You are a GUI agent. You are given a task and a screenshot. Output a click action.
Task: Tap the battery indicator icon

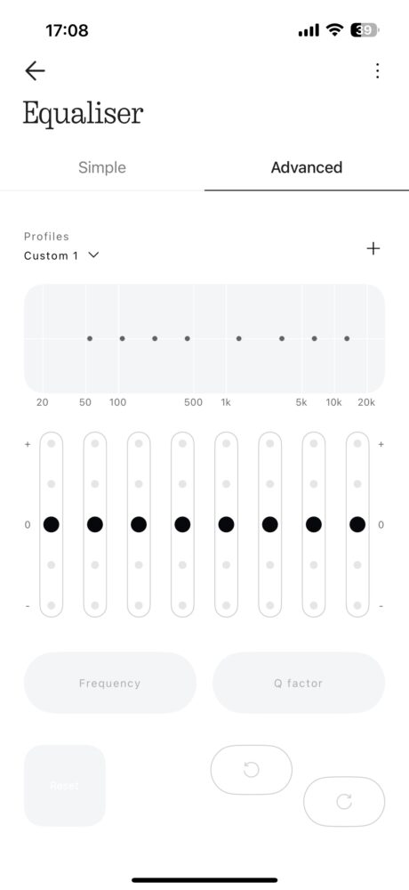(x=365, y=30)
